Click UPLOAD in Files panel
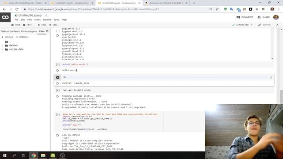The width and height of the screenshot is (283, 159). coord(8,37)
